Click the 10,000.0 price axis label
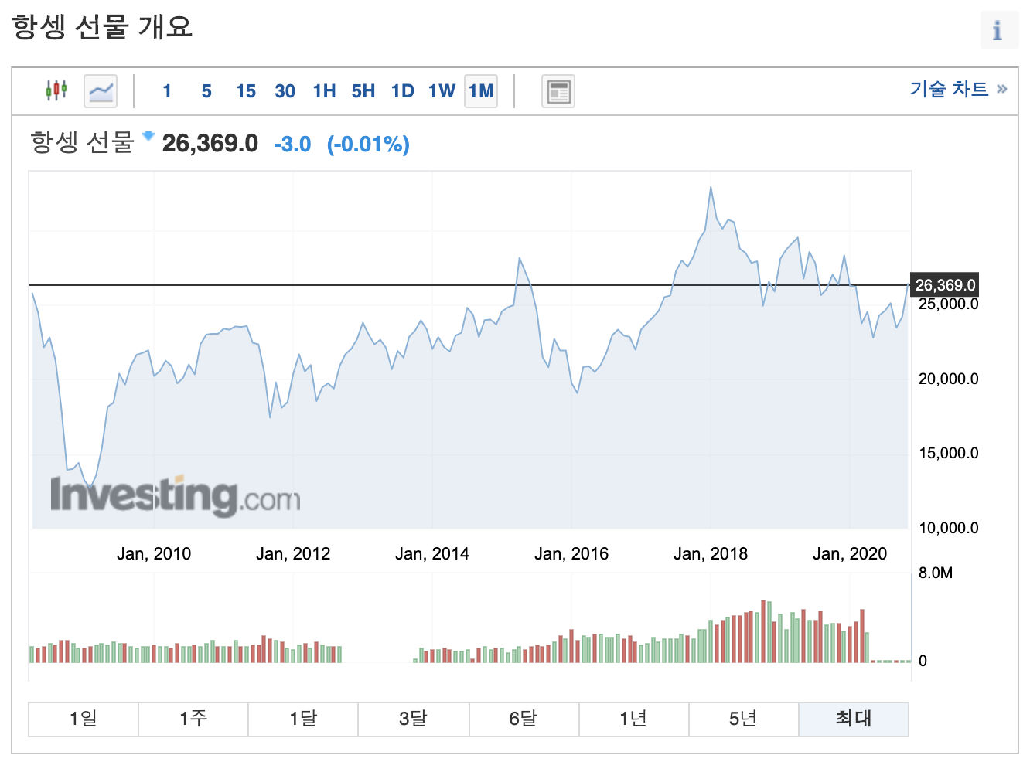 click(949, 528)
